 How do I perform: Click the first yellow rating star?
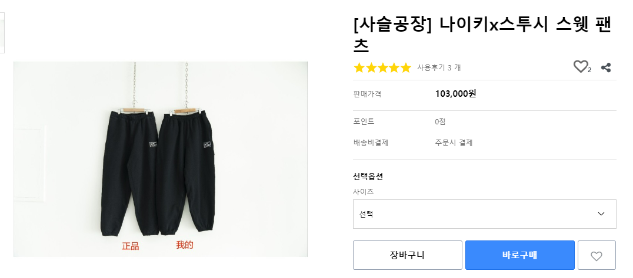tap(359, 68)
